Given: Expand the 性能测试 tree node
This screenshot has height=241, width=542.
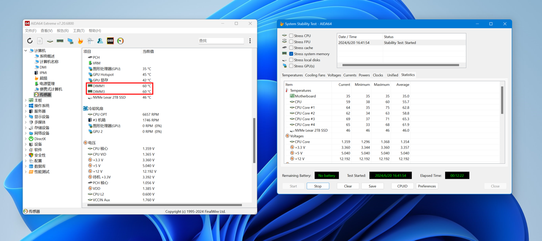Looking at the screenshot, I should [26, 172].
